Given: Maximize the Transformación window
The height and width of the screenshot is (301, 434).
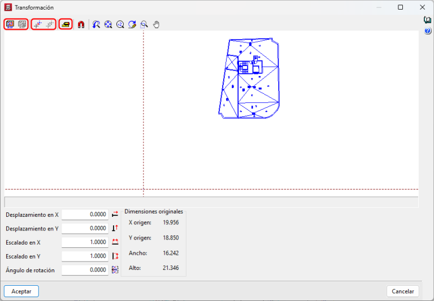Looking at the screenshot, I should 400,7.
